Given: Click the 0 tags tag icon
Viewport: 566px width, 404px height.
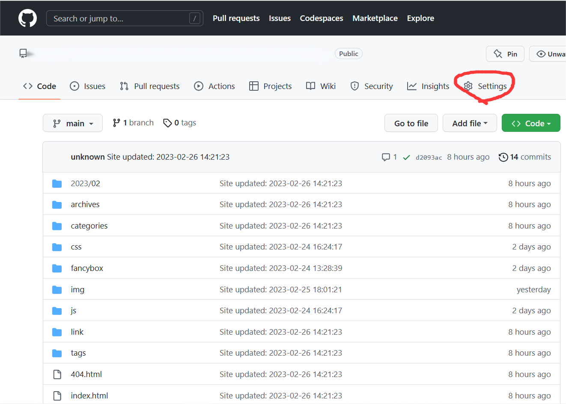Looking at the screenshot, I should click(167, 123).
